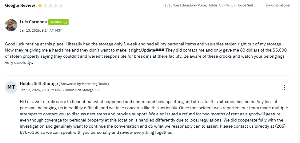Click the fifth rating star
Viewport: 300px width, 143px height.
point(61,6)
